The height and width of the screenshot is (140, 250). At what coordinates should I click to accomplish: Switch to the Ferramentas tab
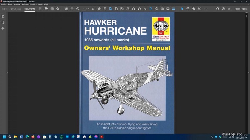[x=16, y=9]
